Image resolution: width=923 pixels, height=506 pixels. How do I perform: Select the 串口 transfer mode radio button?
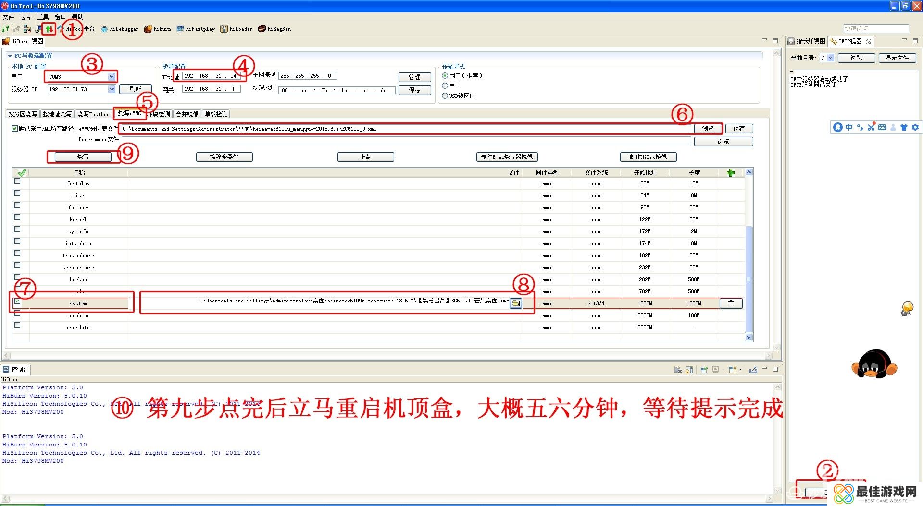445,85
